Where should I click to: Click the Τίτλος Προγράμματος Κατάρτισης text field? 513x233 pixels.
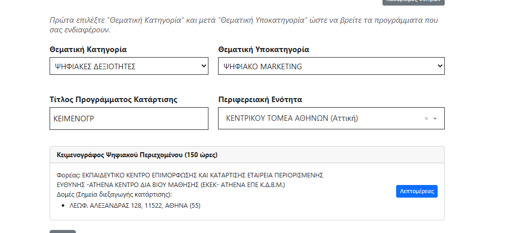point(129,118)
